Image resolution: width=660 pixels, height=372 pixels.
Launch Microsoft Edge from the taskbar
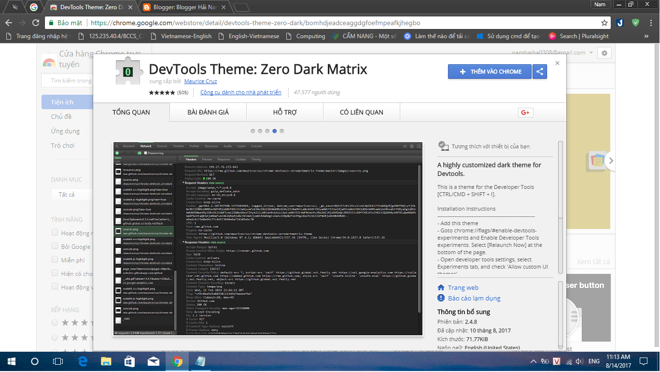[82, 361]
